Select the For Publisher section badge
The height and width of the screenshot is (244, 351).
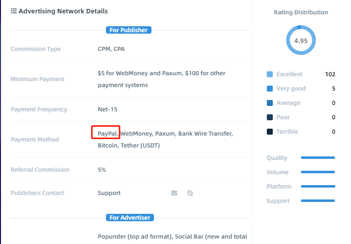click(129, 30)
